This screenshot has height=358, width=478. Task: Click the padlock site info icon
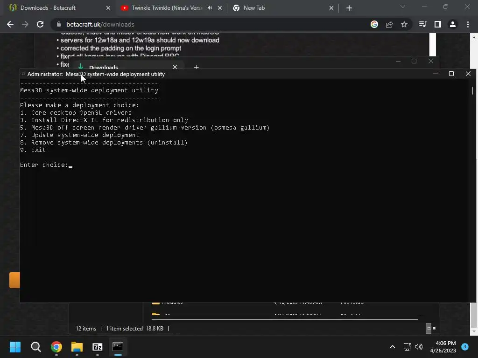pyautogui.click(x=59, y=24)
